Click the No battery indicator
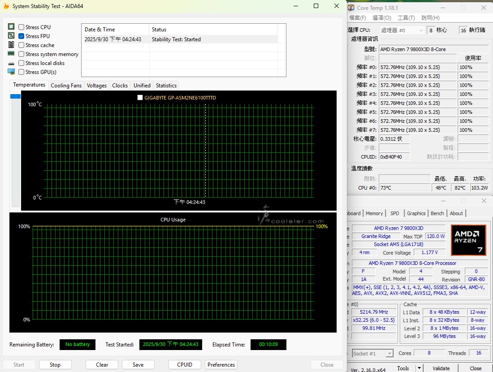The width and height of the screenshot is (493, 372). point(78,344)
